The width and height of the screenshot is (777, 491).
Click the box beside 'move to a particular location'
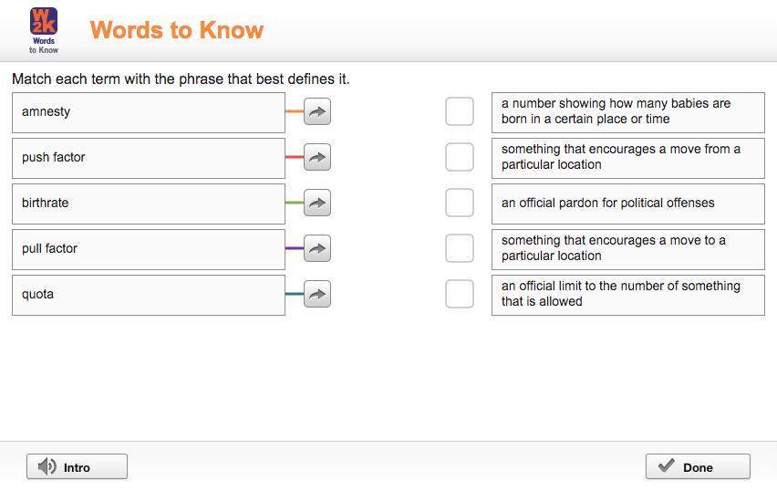coord(460,248)
